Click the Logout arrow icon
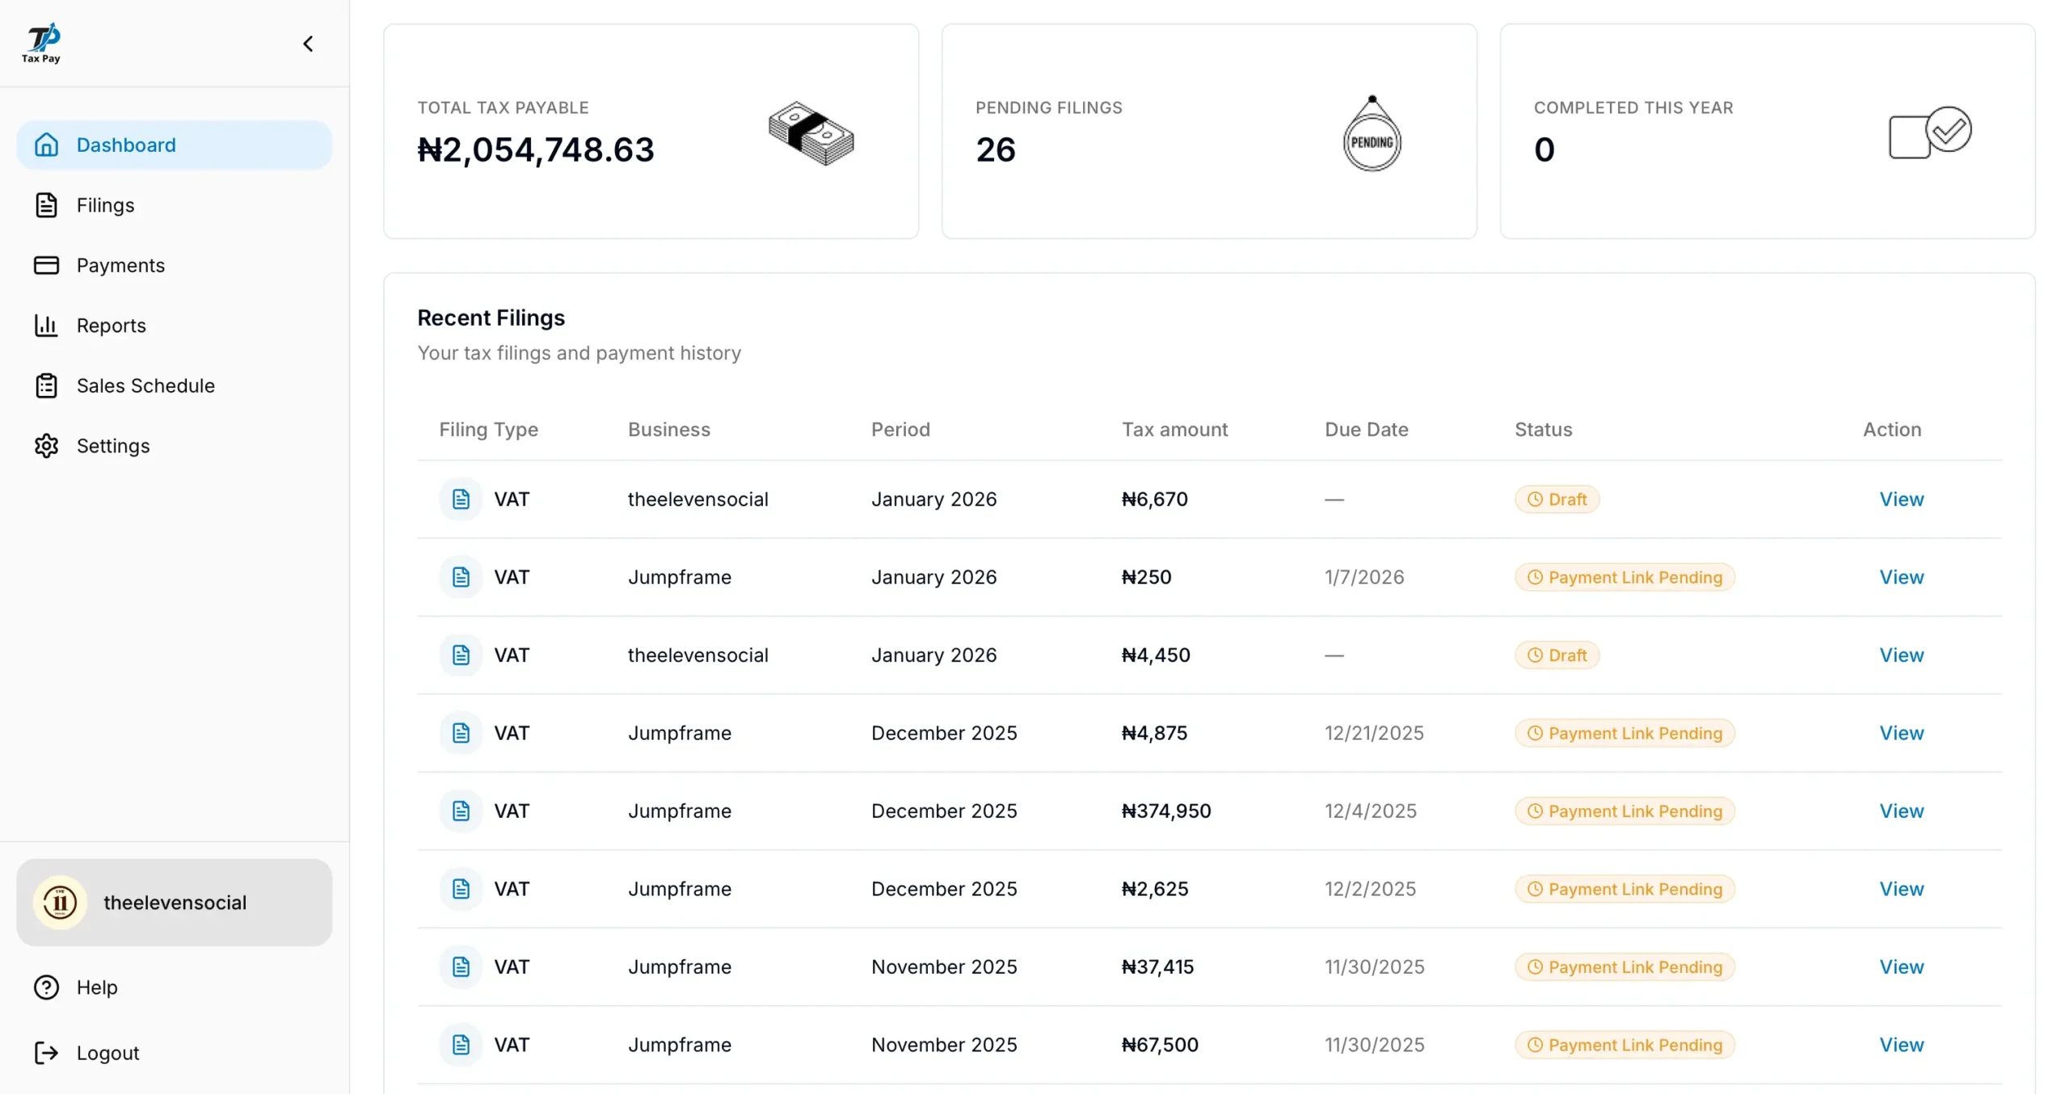Screen dimensions: 2069x1094 coord(46,1053)
